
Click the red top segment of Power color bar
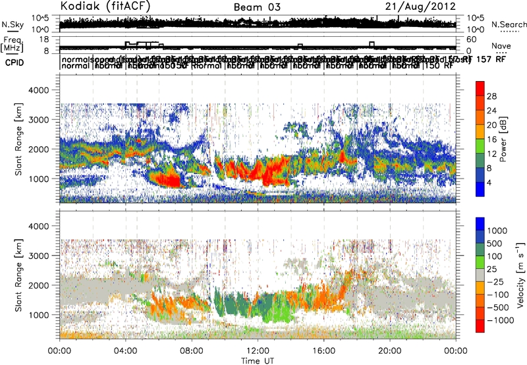(x=480, y=89)
